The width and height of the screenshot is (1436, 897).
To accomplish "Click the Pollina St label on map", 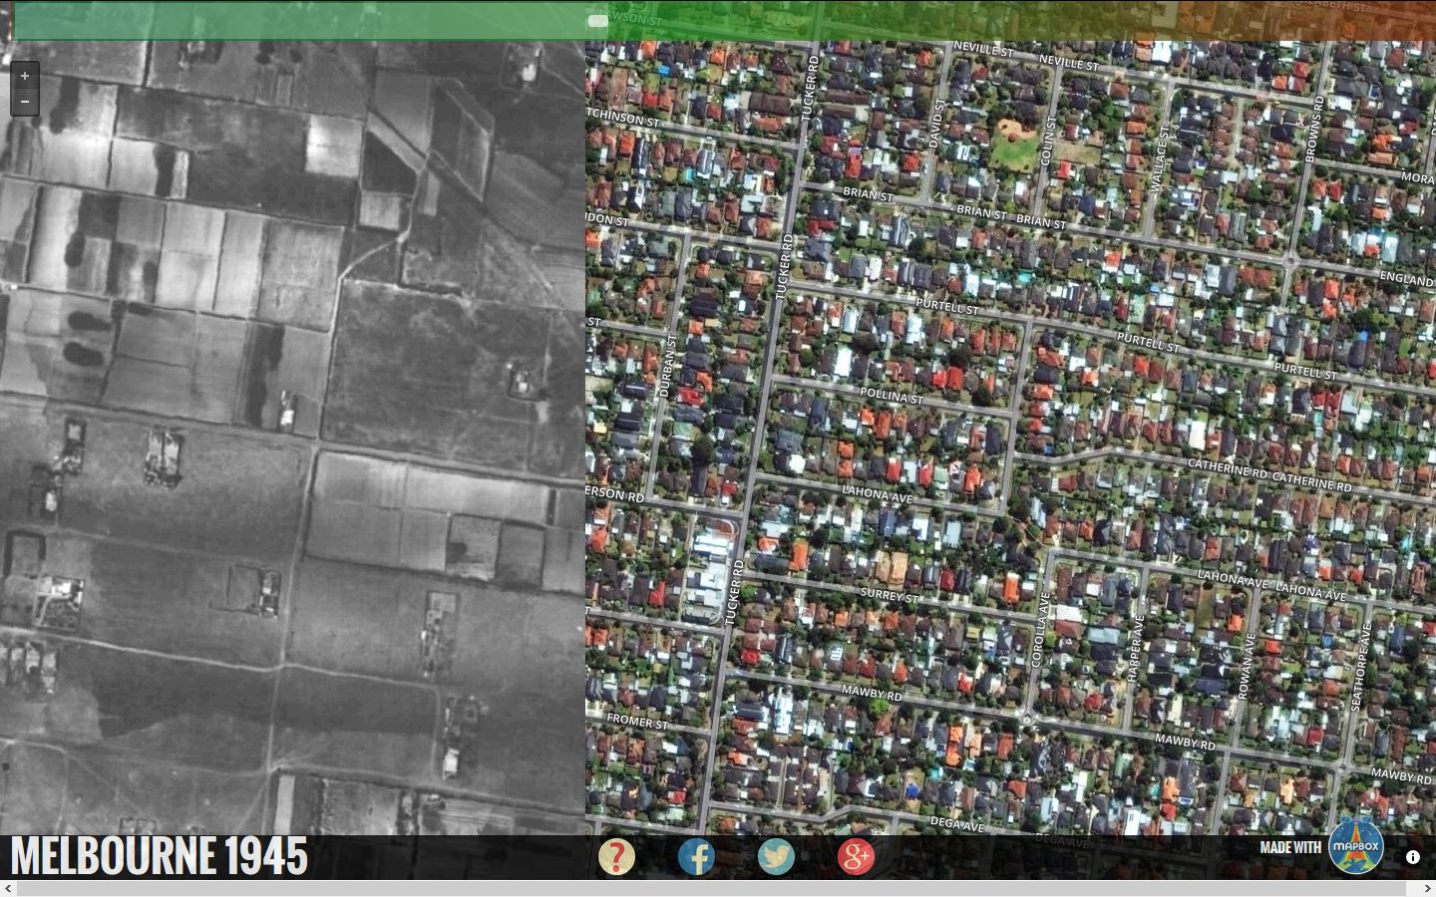I will pos(891,397).
